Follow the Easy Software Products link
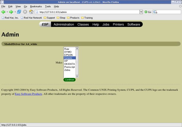 point(29,94)
